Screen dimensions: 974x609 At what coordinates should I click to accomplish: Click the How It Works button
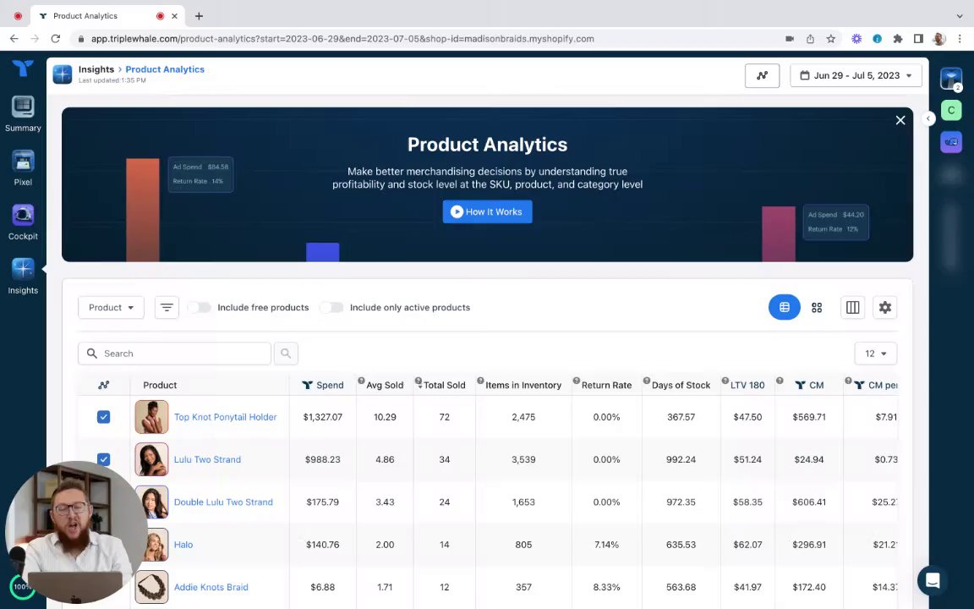coord(487,212)
